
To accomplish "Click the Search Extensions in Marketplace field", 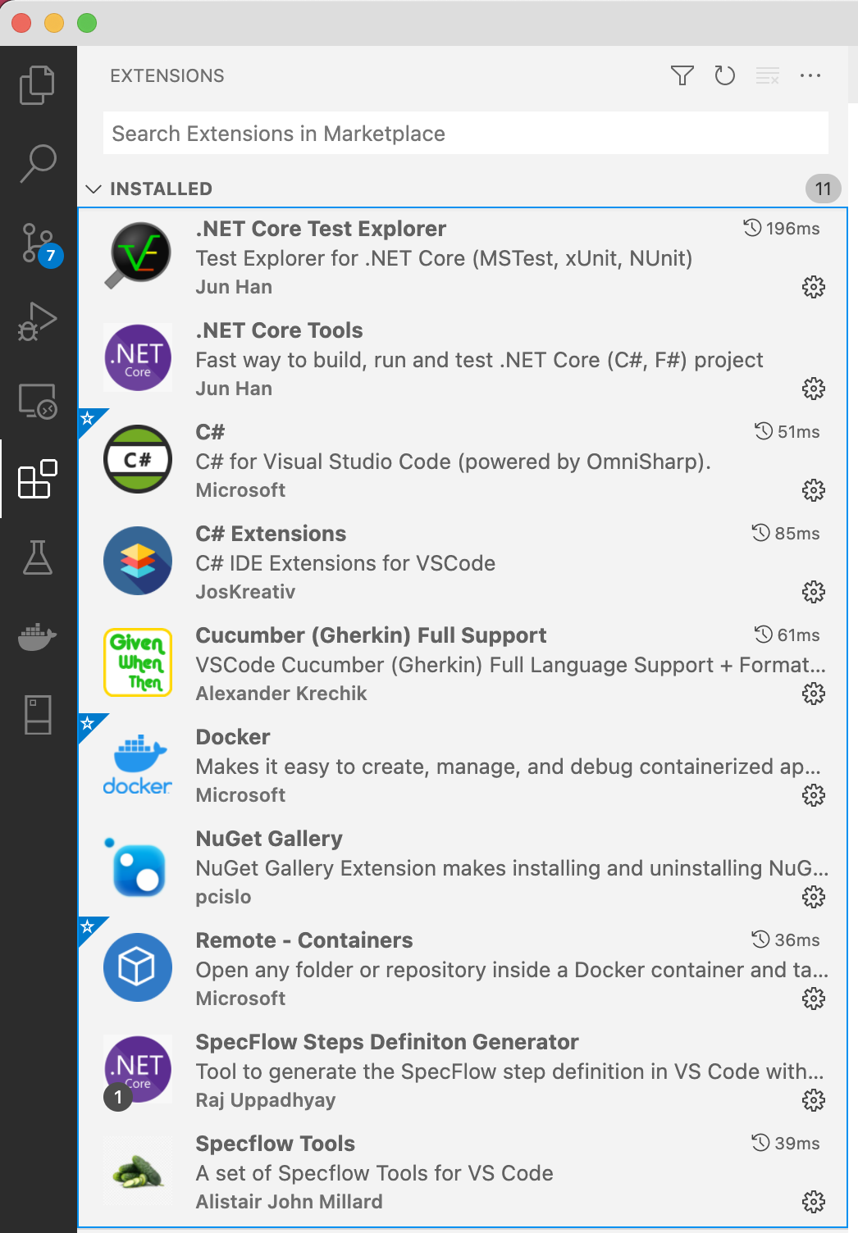I will tap(465, 133).
